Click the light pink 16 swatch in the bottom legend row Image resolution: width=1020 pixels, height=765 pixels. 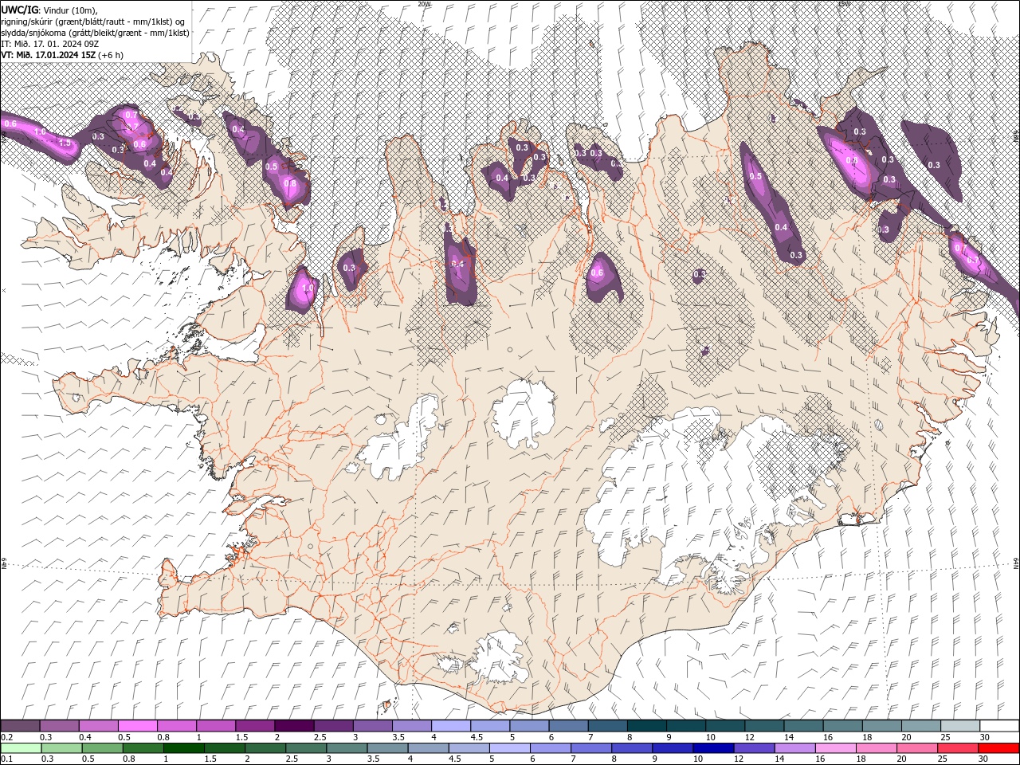click(x=836, y=748)
